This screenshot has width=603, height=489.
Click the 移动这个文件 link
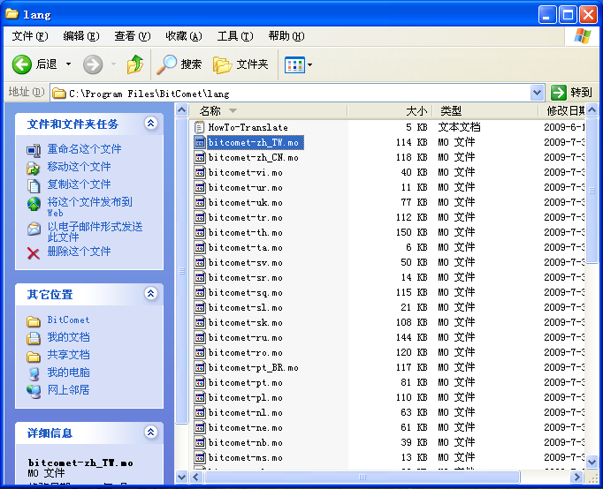79,167
